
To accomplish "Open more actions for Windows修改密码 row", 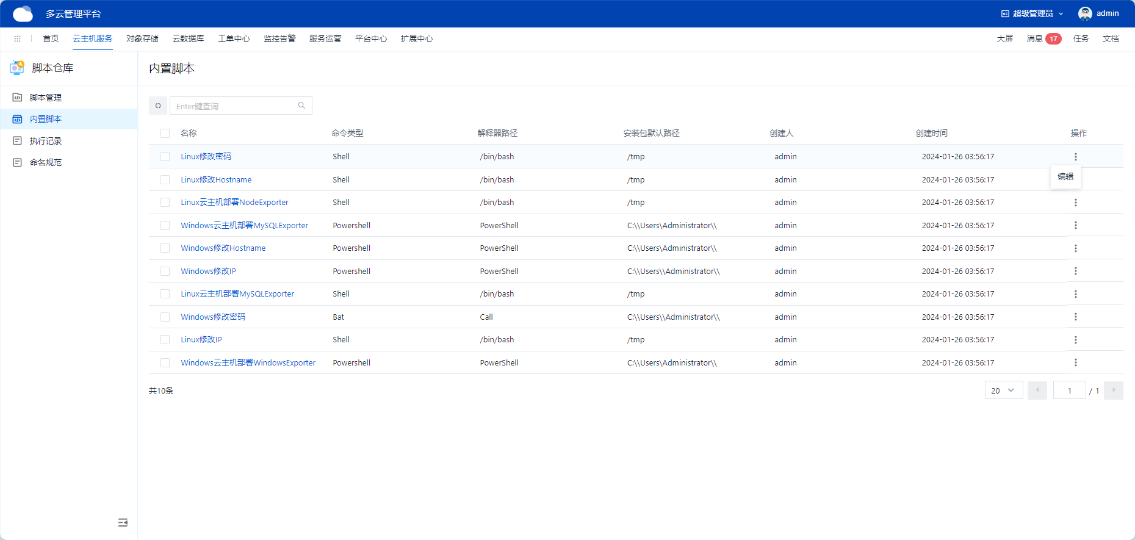I will (1076, 317).
